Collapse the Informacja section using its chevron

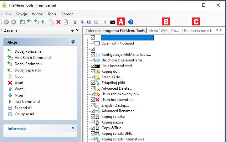tap(73, 128)
